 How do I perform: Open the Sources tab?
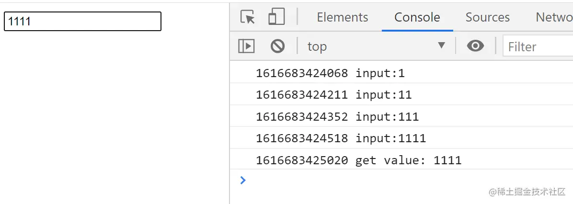pos(487,17)
